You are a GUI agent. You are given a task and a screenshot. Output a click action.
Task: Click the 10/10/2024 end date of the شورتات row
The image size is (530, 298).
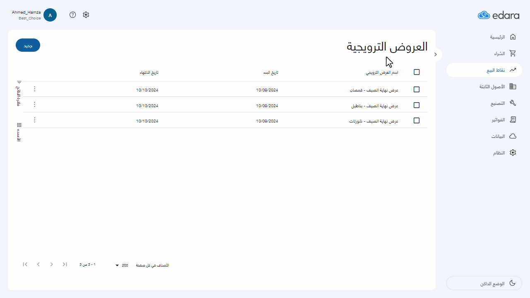pyautogui.click(x=147, y=121)
